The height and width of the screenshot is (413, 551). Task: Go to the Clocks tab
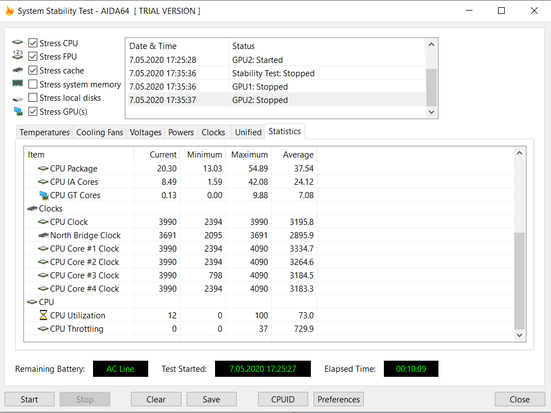[213, 132]
